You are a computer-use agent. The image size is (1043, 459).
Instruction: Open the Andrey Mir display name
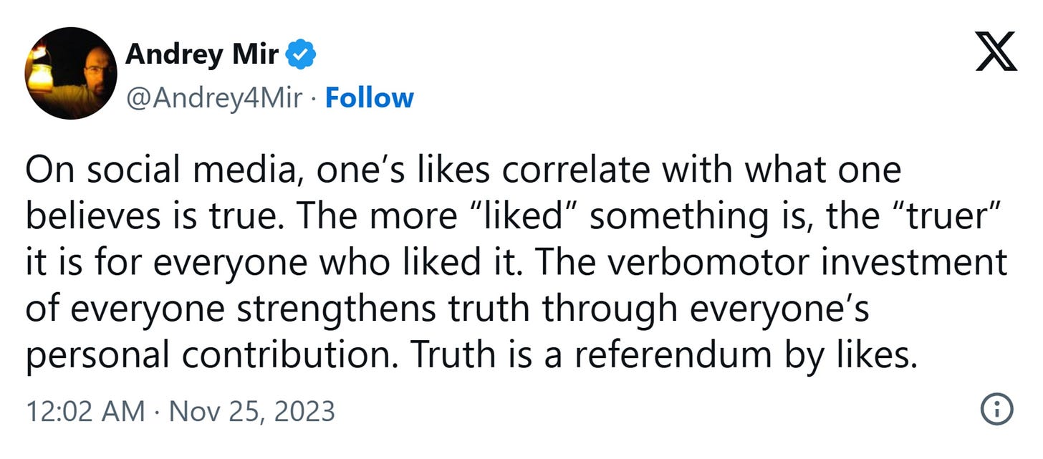[202, 54]
